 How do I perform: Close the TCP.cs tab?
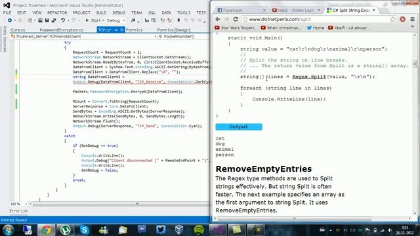pos(121,30)
